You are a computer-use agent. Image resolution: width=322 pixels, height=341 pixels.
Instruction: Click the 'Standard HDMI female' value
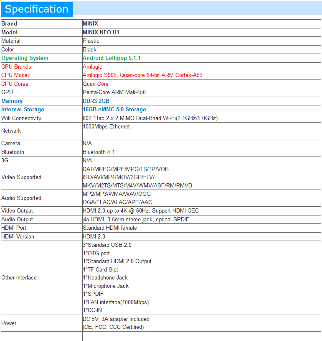pyautogui.click(x=110, y=228)
